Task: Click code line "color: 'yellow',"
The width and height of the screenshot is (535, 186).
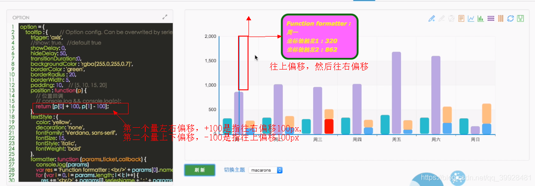Action: point(53,122)
